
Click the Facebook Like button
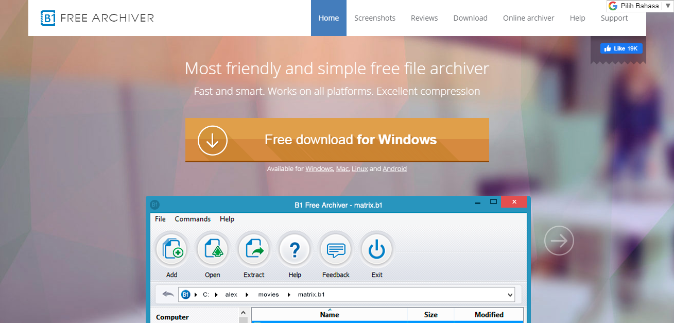click(621, 48)
